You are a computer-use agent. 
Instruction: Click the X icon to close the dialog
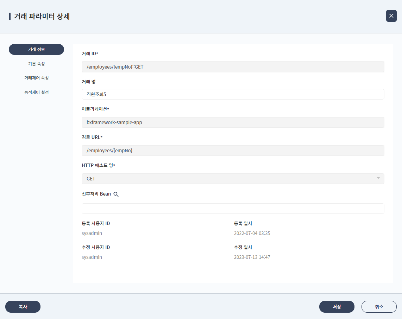click(x=391, y=16)
